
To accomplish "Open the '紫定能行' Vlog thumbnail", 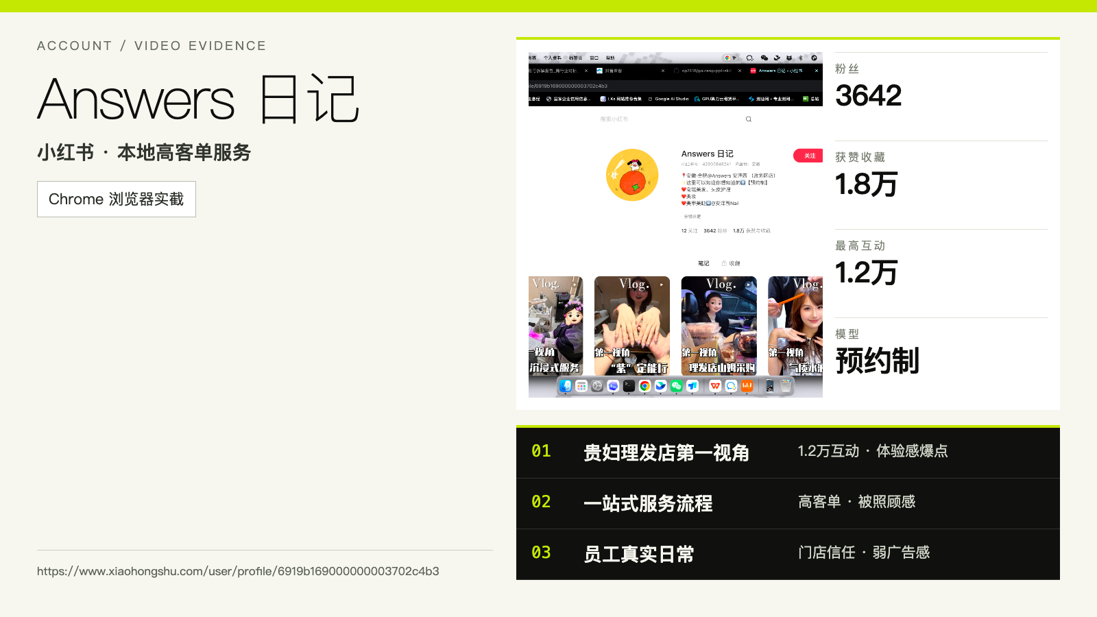I will [632, 326].
